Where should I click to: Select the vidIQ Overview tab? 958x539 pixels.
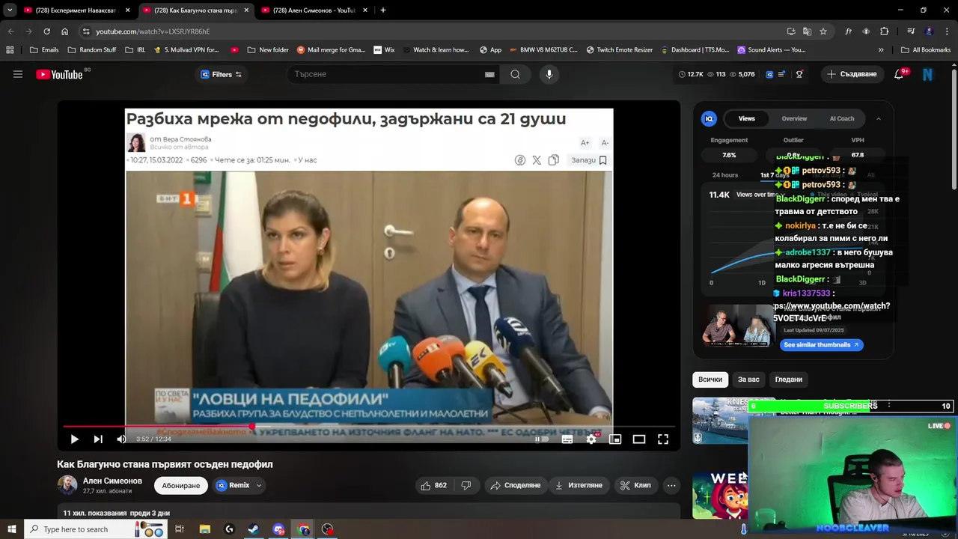click(x=794, y=118)
